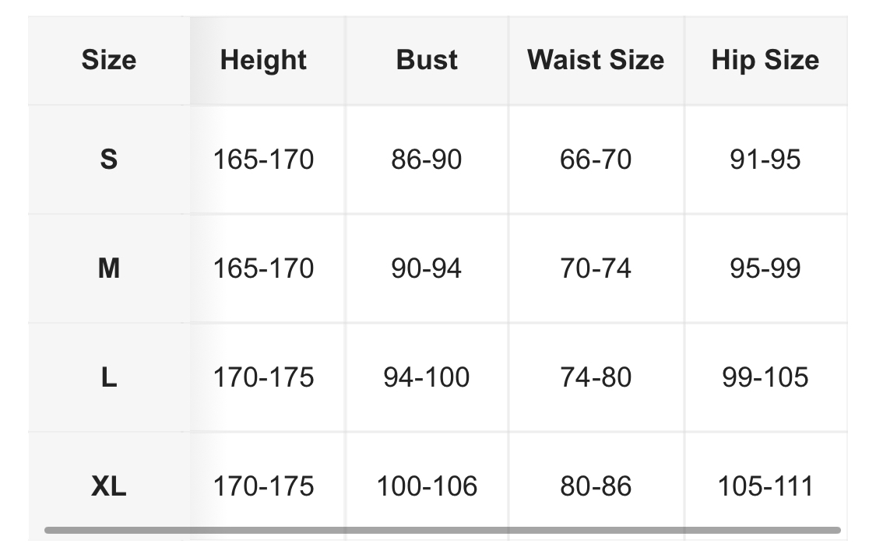The height and width of the screenshot is (554, 876).
Task: Click the S waist value 66-70
Action: point(596,160)
